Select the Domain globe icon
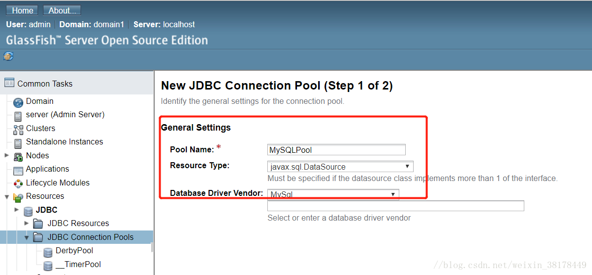 click(x=18, y=102)
